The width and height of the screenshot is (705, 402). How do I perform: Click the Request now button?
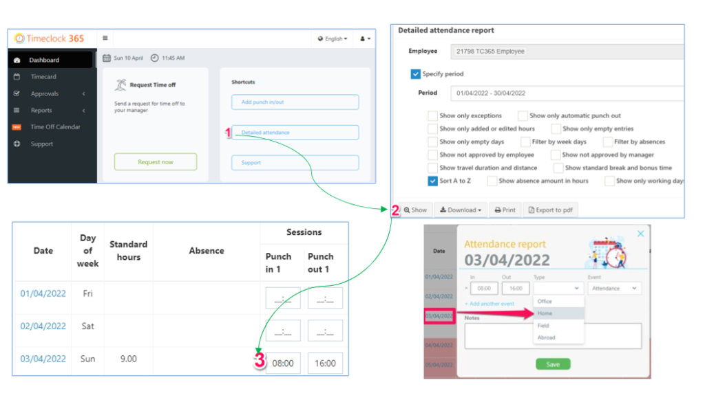(155, 162)
